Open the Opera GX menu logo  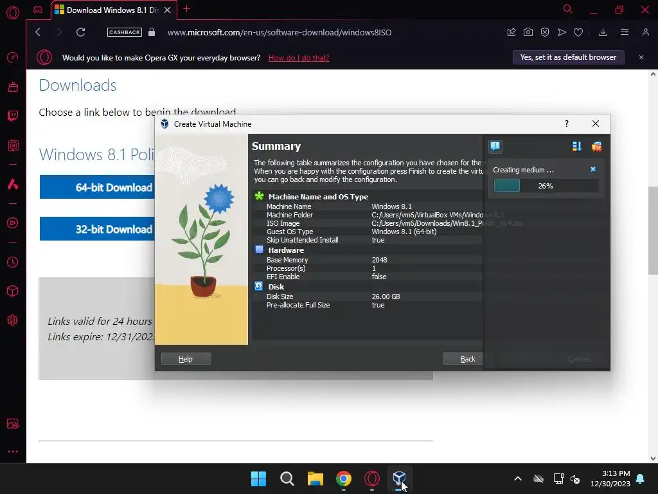click(x=13, y=13)
